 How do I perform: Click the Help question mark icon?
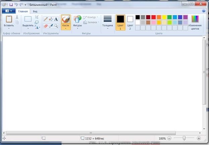coord(204,11)
